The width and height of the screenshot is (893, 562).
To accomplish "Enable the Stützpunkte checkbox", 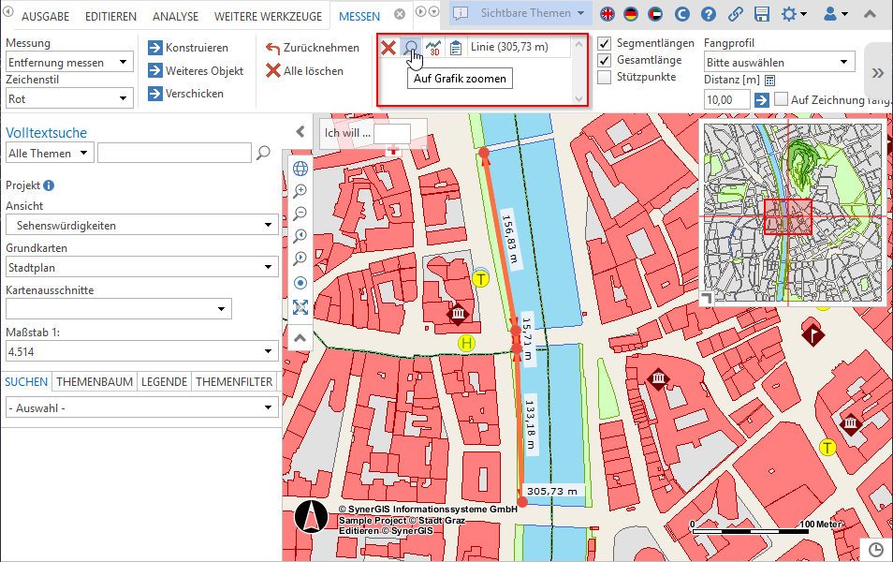I will 603,77.
